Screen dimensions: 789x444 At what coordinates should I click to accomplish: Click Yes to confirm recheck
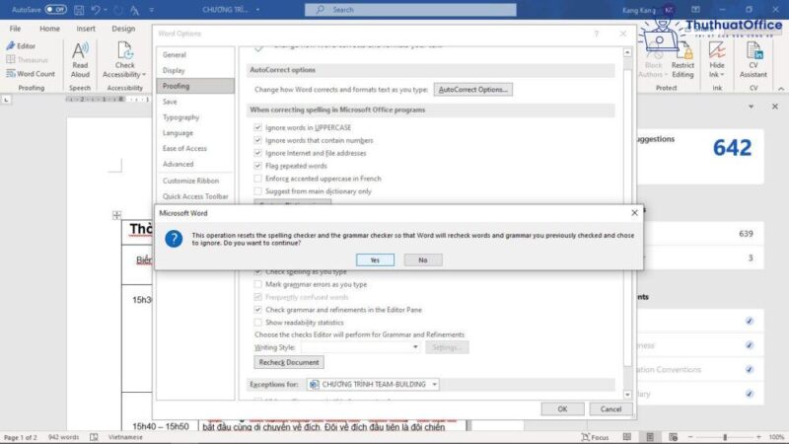[375, 259]
